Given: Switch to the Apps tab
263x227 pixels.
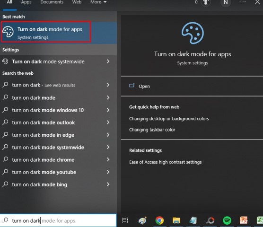Looking at the screenshot, I should (26, 2).
